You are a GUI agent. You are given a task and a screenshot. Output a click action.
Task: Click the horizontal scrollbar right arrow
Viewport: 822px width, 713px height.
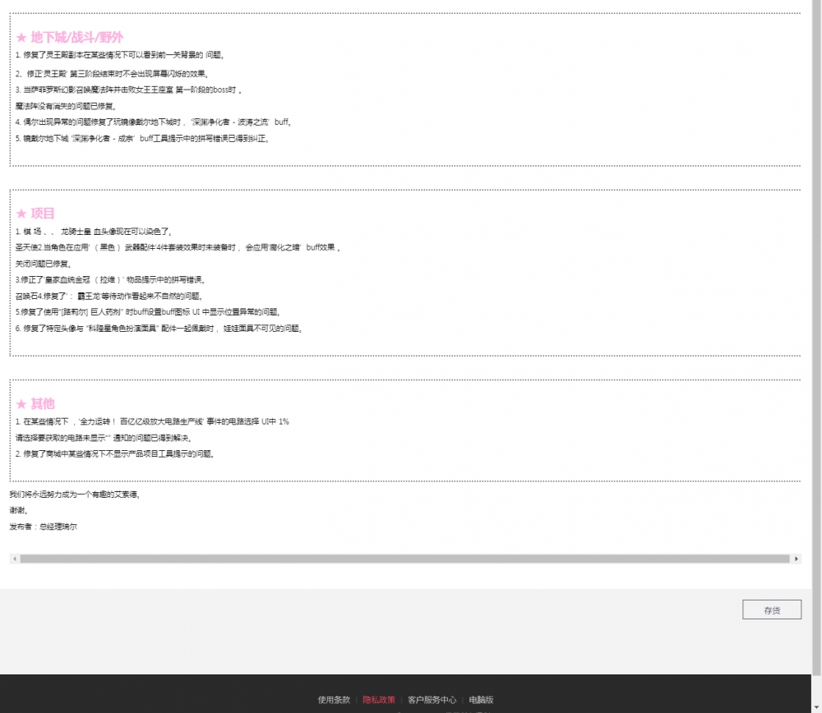click(x=796, y=559)
